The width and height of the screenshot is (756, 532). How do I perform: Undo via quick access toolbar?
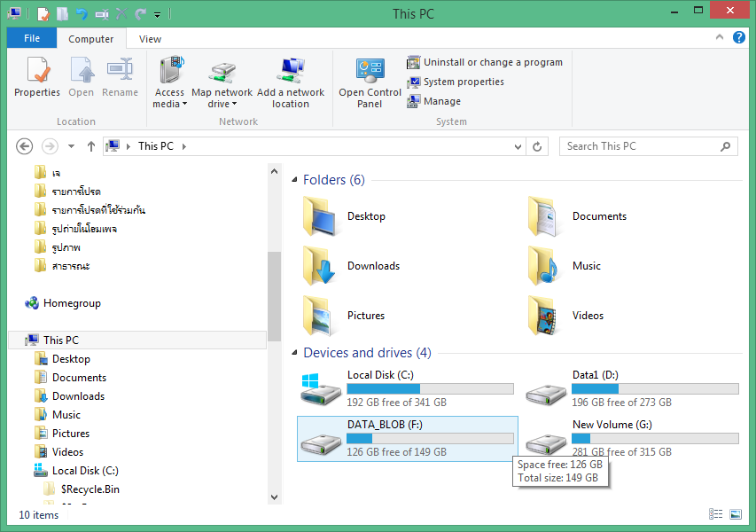(x=82, y=14)
